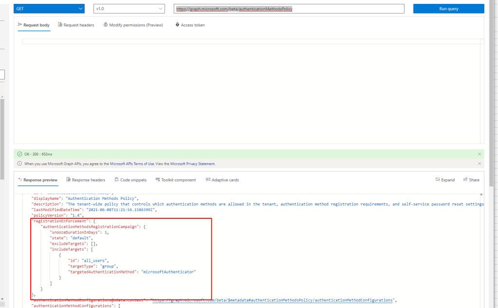Click the query URL input field
This screenshot has height=308, width=498.
289,9
